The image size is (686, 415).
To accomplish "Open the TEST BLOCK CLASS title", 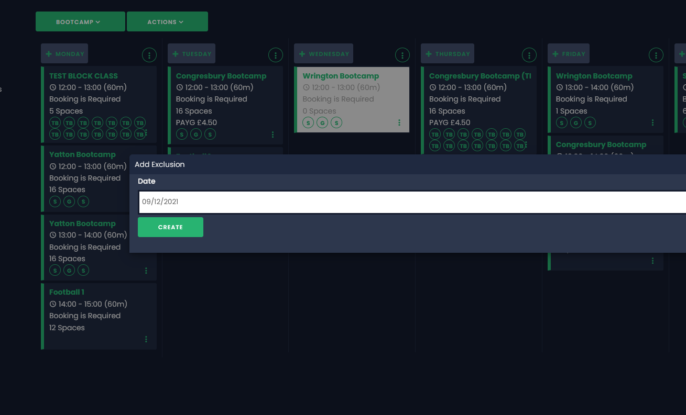I will coord(83,76).
